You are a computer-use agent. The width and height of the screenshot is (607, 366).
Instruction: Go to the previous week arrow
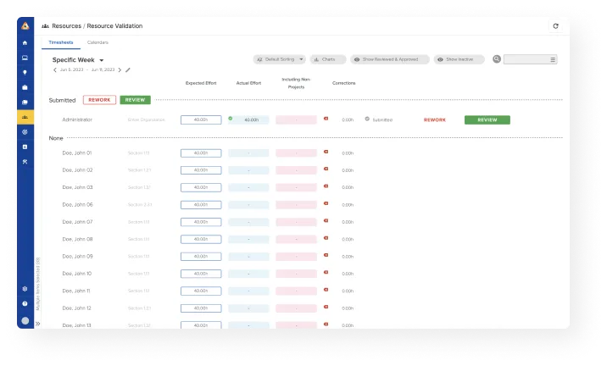pos(54,70)
